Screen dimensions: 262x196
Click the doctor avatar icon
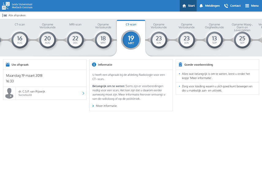click(x=10, y=93)
